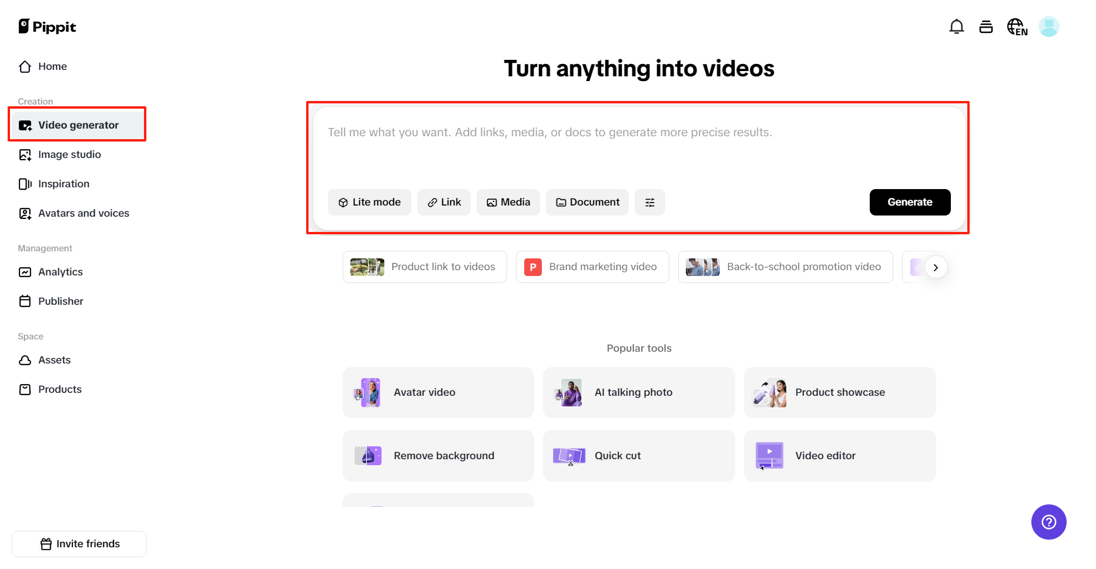Click the Generate button
Viewport: 1096px width, 569px height.
click(x=910, y=202)
